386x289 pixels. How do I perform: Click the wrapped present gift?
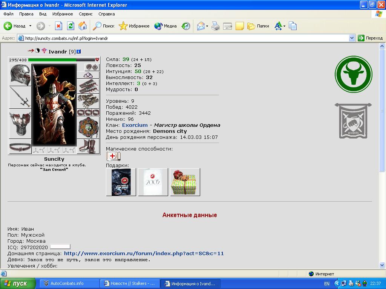pos(185,182)
